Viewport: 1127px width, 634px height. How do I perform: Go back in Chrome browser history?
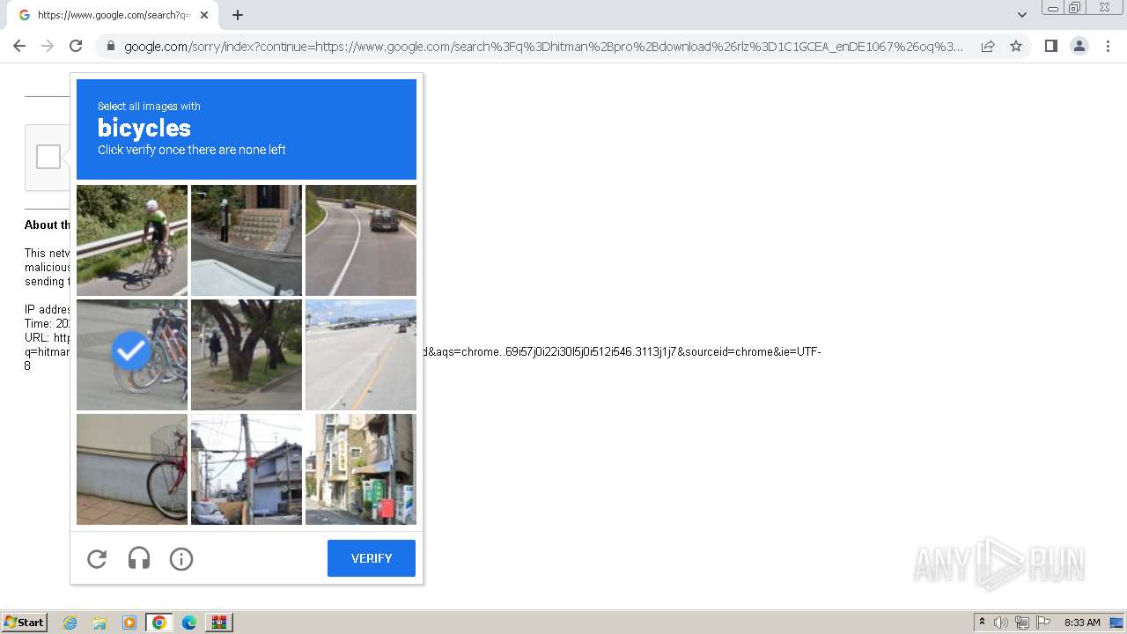click(x=19, y=46)
